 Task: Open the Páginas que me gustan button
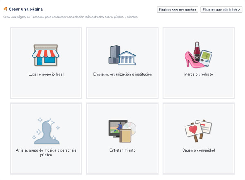click(177, 9)
